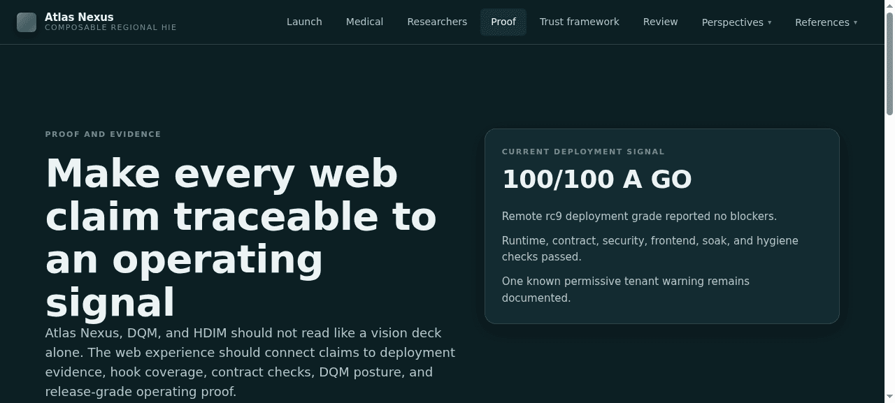
Task: Click the vertical page scrollbar thumb
Action: (x=889, y=63)
